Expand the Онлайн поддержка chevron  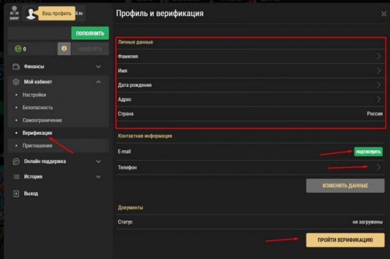(98, 161)
